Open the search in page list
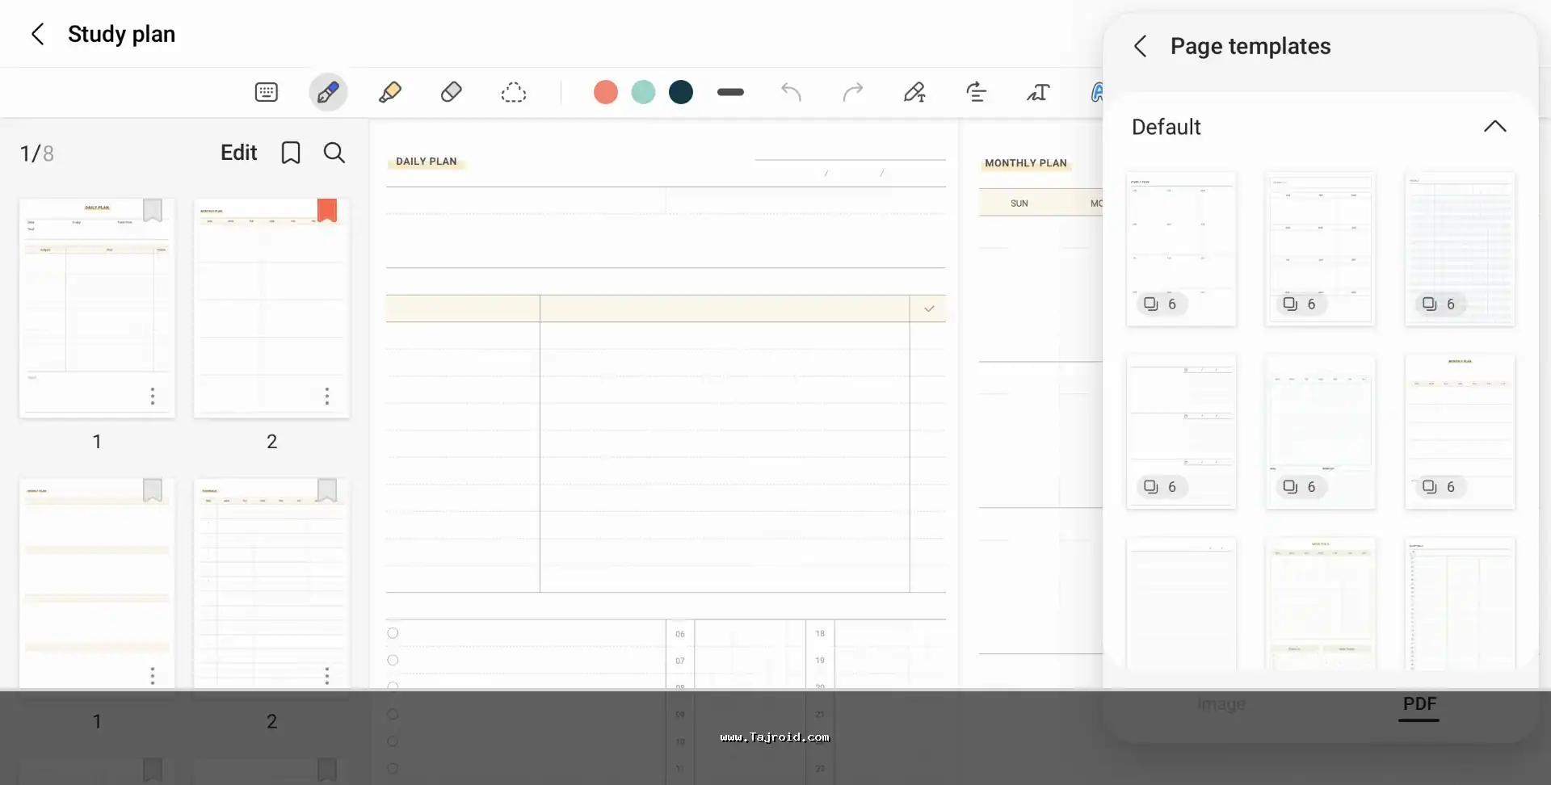This screenshot has height=785, width=1551. [x=334, y=153]
